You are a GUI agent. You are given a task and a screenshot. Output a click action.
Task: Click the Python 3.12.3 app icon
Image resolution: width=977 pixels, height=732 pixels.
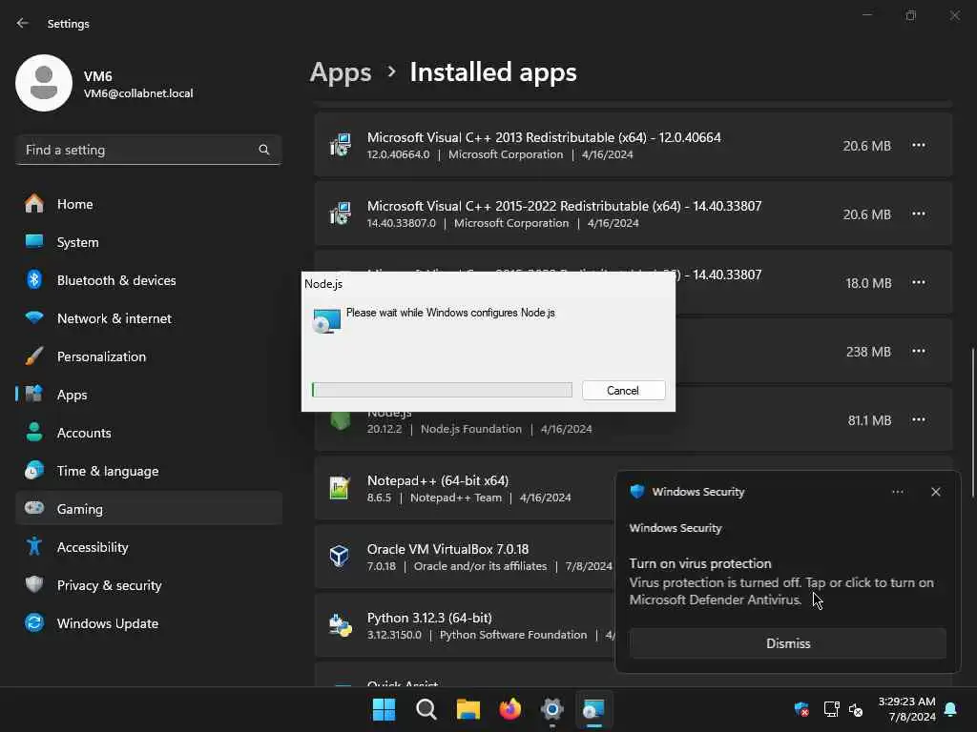tap(341, 625)
